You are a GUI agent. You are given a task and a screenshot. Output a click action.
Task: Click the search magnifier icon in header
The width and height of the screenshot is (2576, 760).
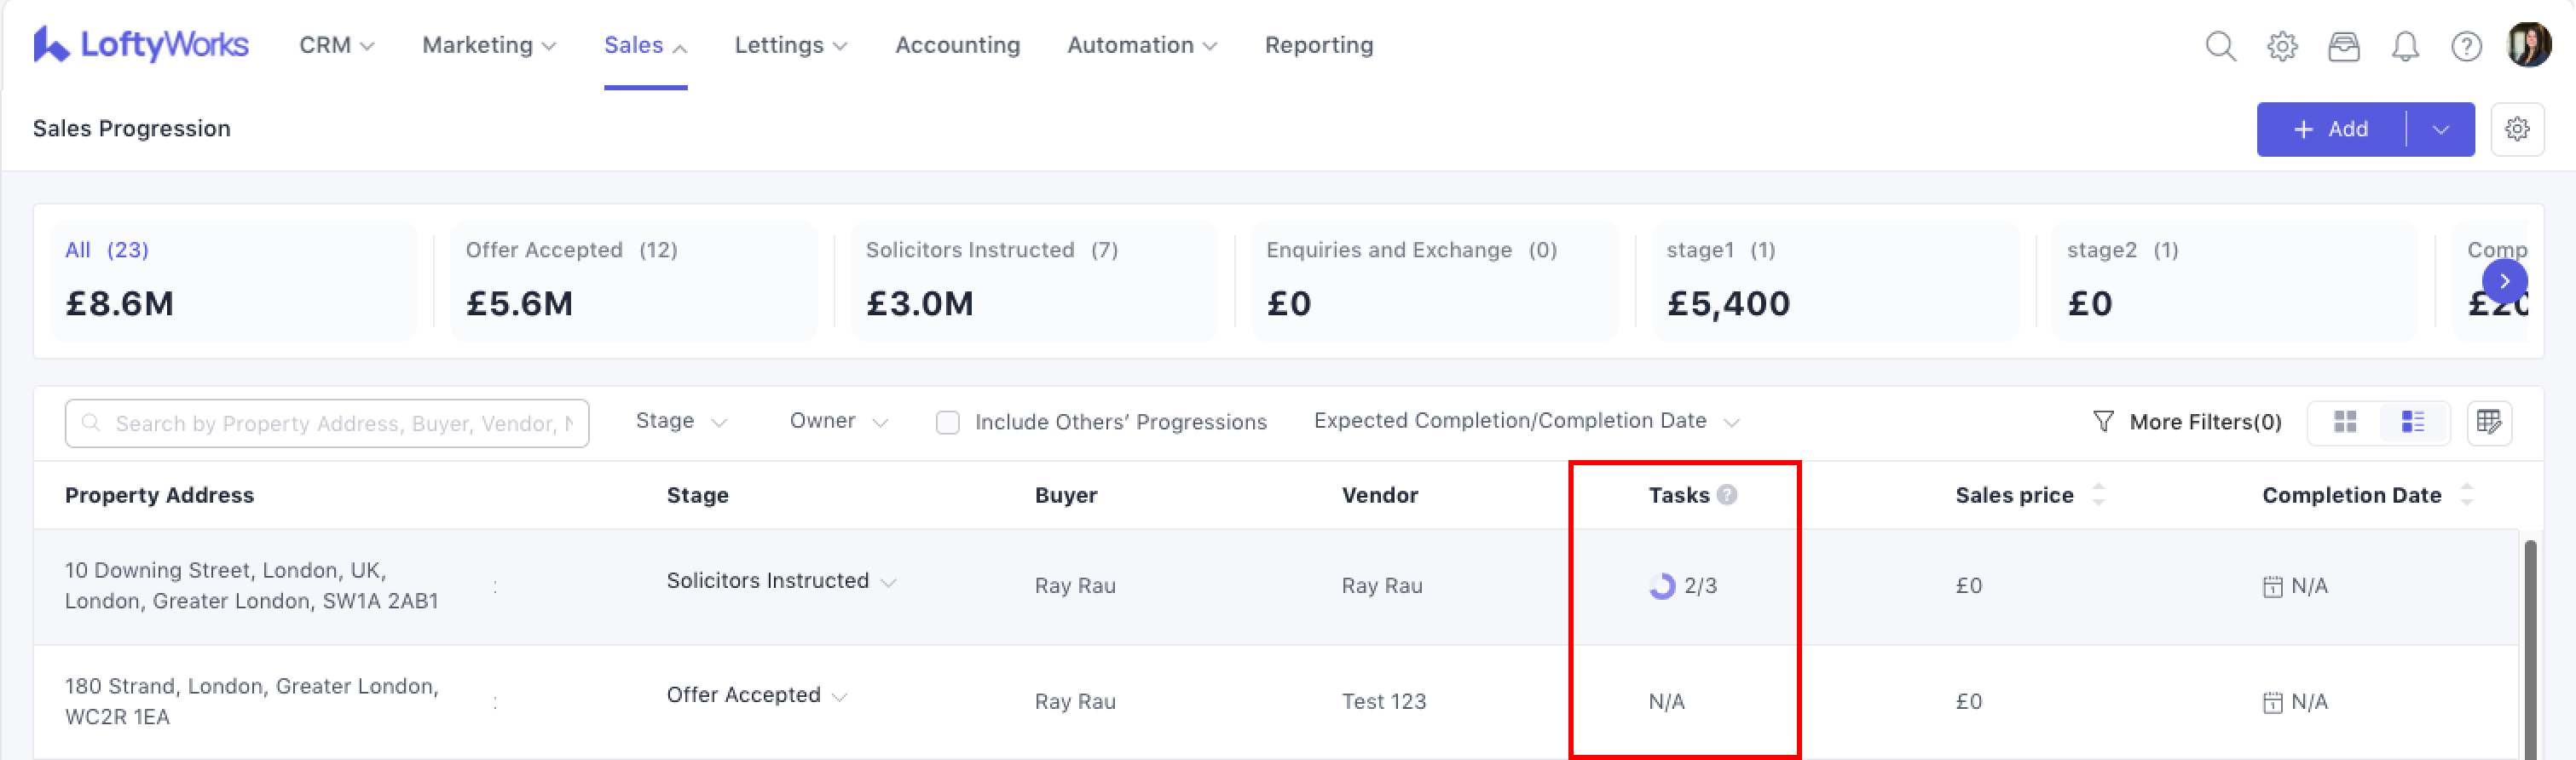pyautogui.click(x=2220, y=46)
